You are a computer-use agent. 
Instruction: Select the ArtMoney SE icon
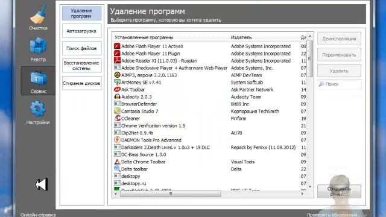click(x=117, y=82)
